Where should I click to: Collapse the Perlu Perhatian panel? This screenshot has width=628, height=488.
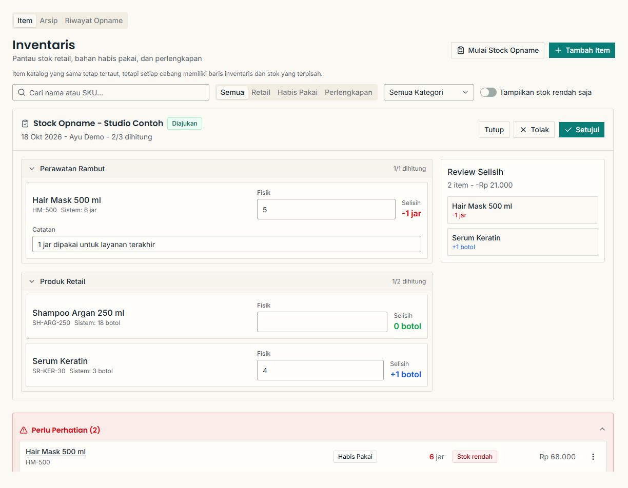602,430
